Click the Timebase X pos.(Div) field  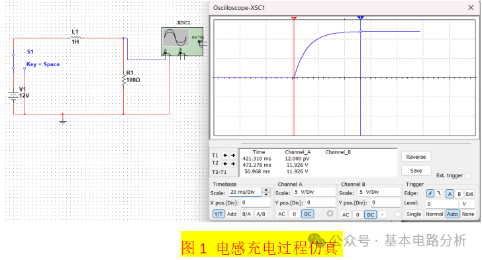point(255,203)
